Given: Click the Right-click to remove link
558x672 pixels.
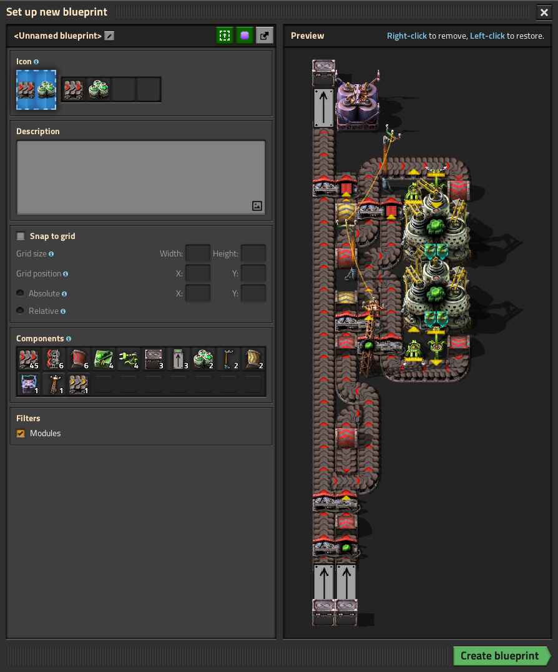Looking at the screenshot, I should (x=407, y=36).
